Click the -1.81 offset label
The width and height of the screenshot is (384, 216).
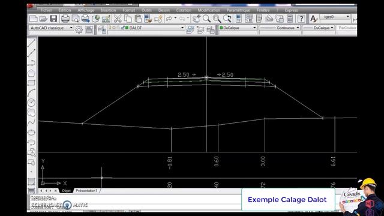pyautogui.click(x=169, y=163)
